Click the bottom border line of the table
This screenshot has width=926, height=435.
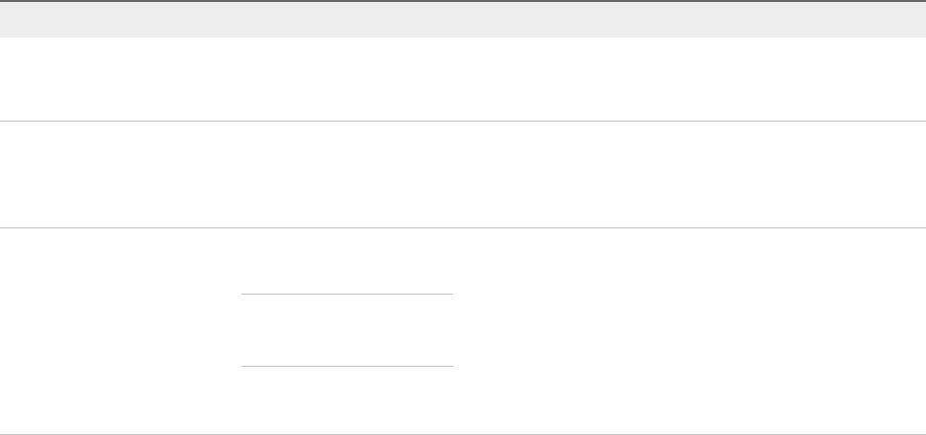pyautogui.click(x=463, y=434)
